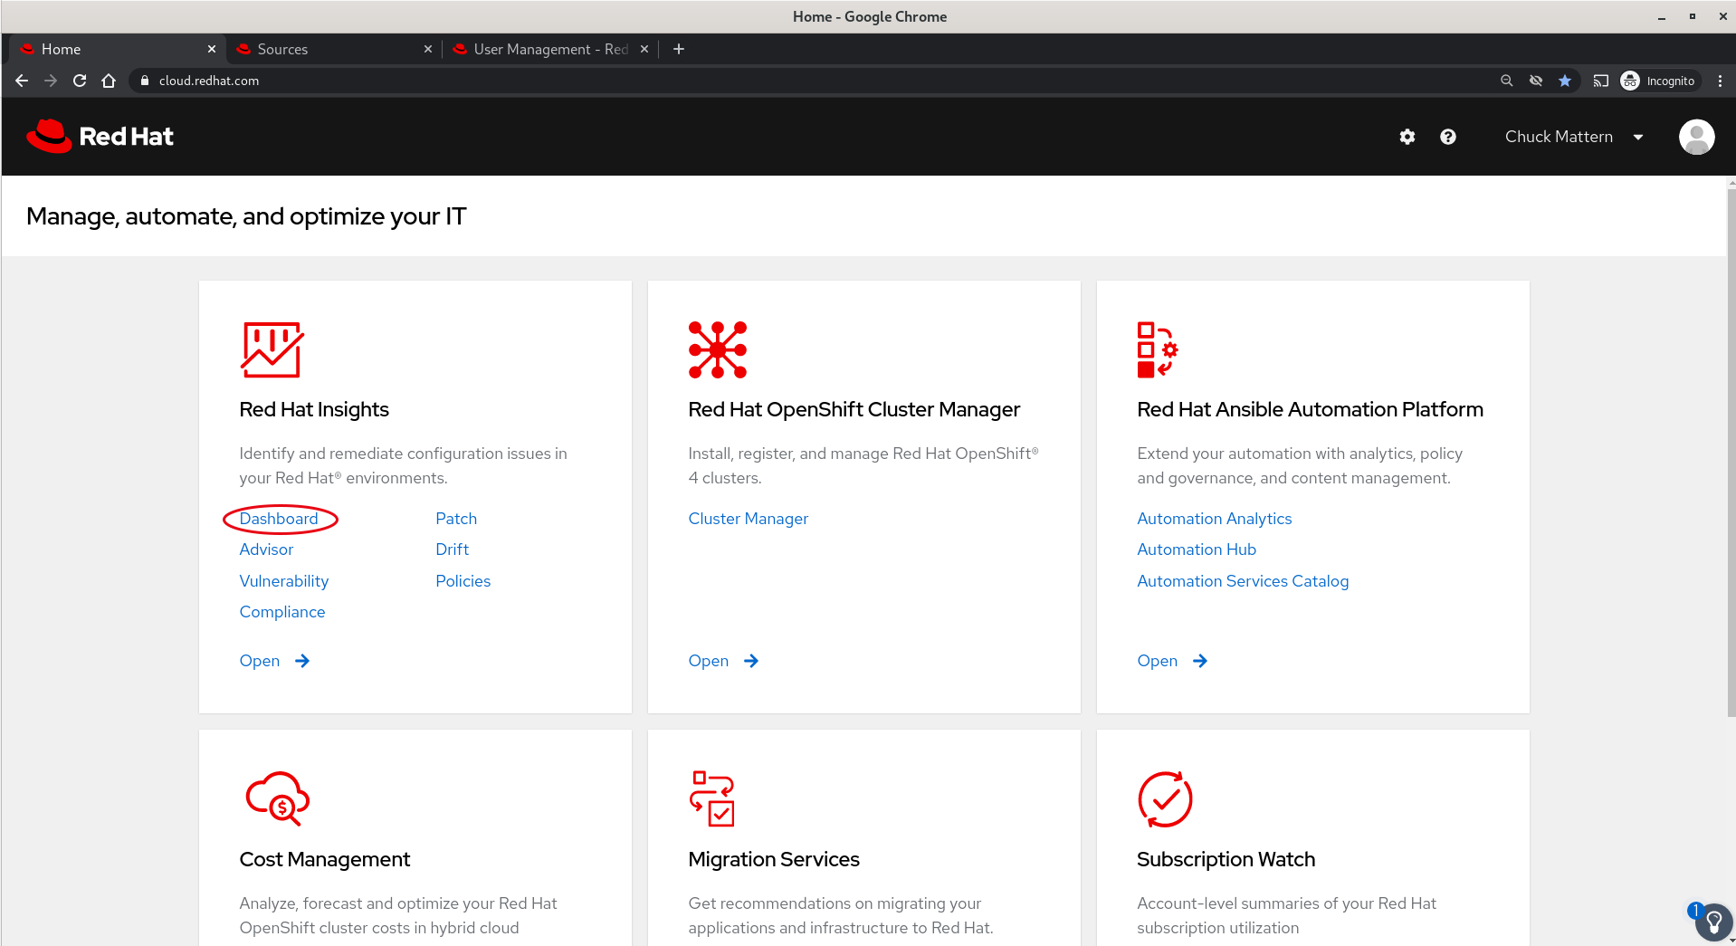This screenshot has width=1736, height=946.
Task: Click the Migration Services icon
Action: tap(712, 798)
